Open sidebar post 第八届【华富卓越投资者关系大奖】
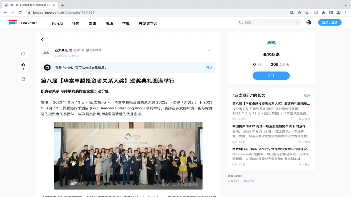 pos(271,104)
